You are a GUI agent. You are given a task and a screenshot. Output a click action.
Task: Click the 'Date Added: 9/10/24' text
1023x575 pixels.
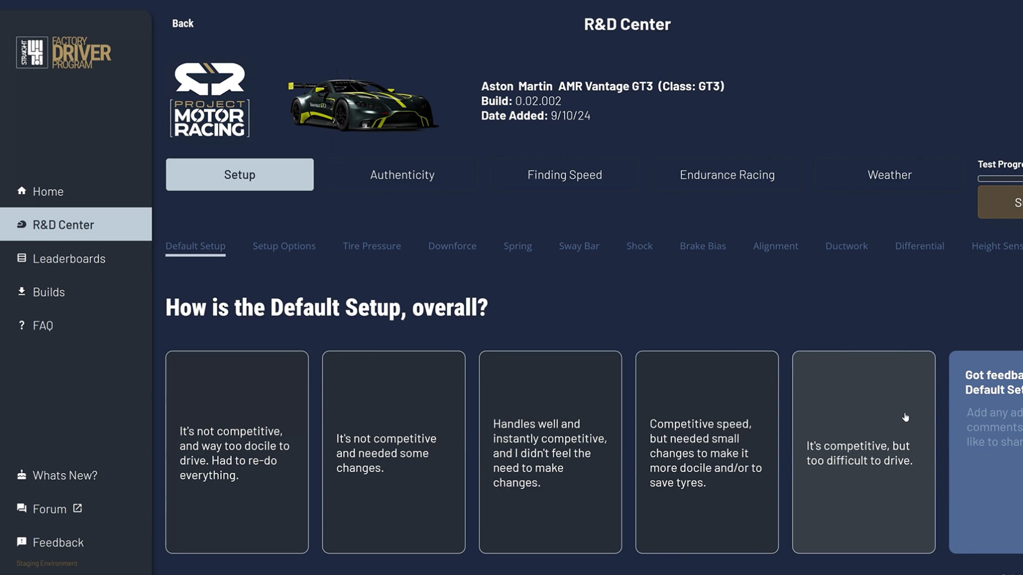(x=535, y=116)
